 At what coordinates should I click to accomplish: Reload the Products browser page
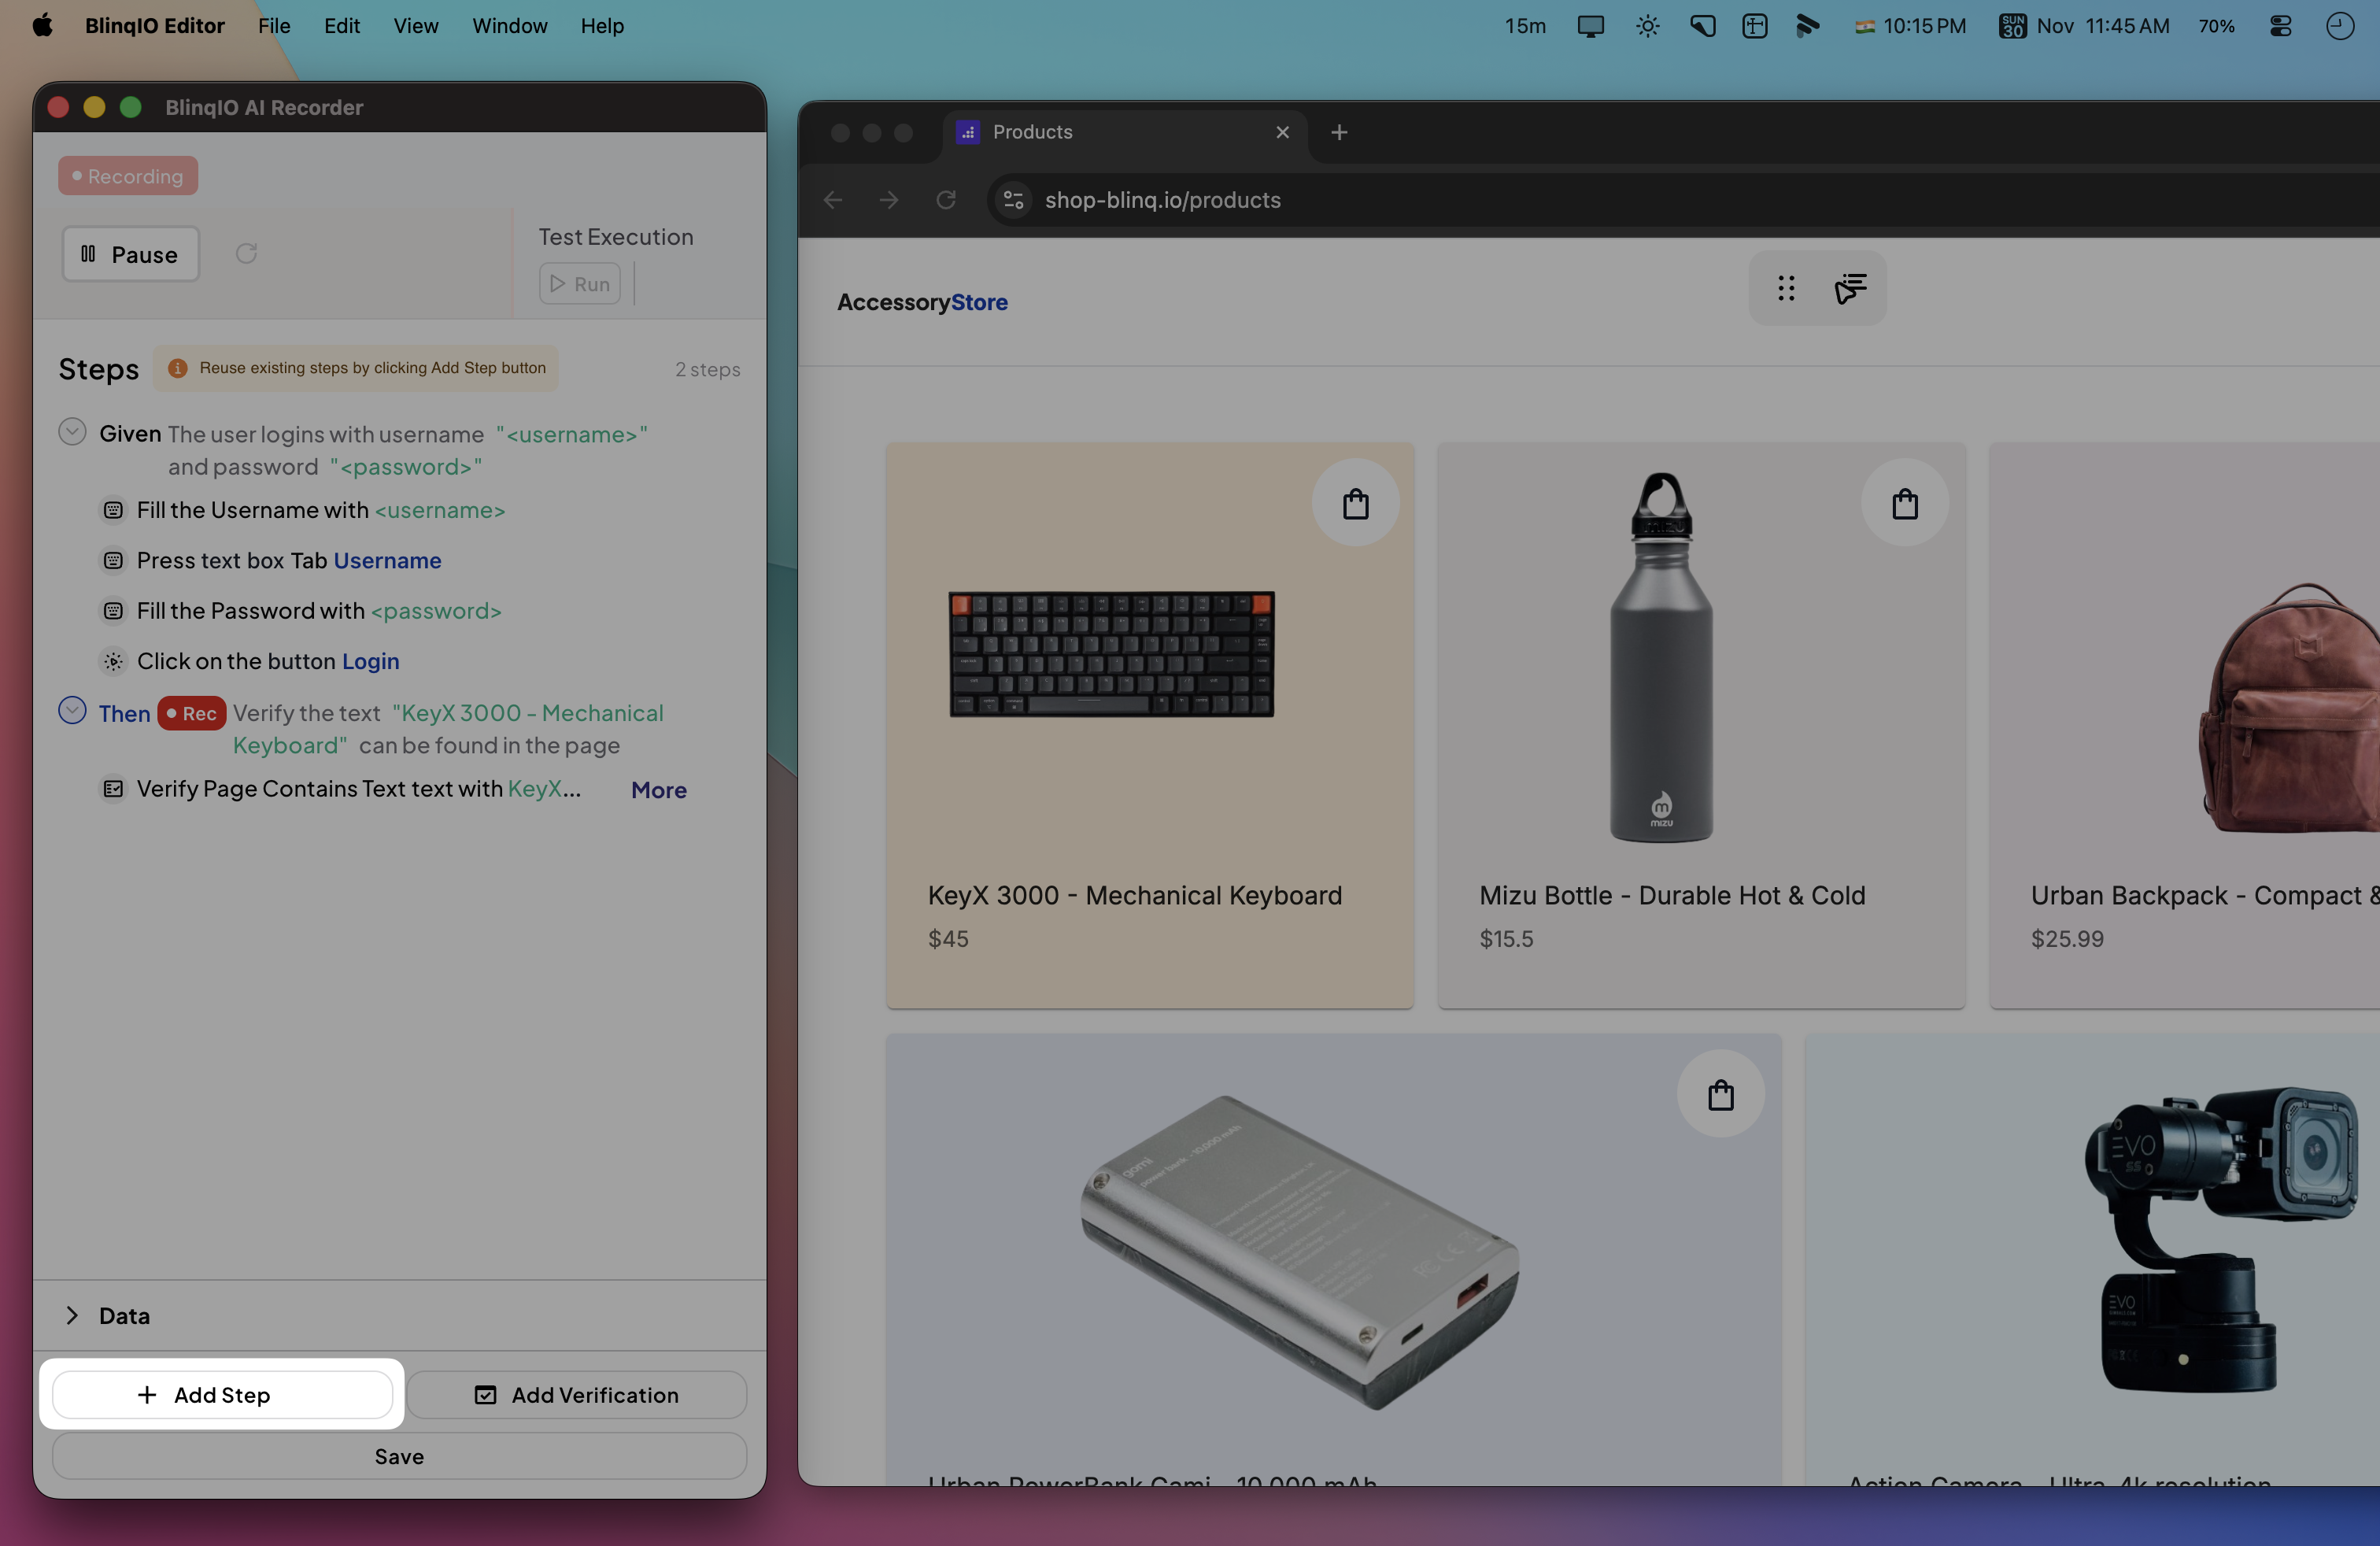[x=945, y=200]
